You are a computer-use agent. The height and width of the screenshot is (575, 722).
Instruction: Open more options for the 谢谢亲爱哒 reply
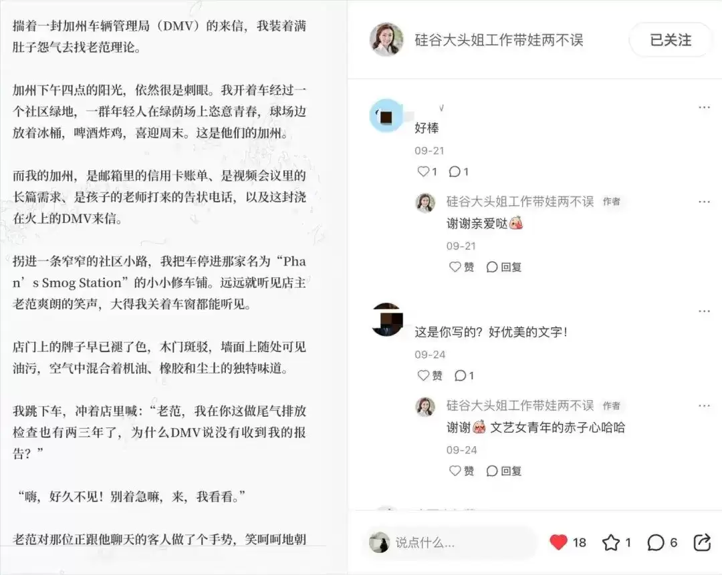(x=704, y=202)
